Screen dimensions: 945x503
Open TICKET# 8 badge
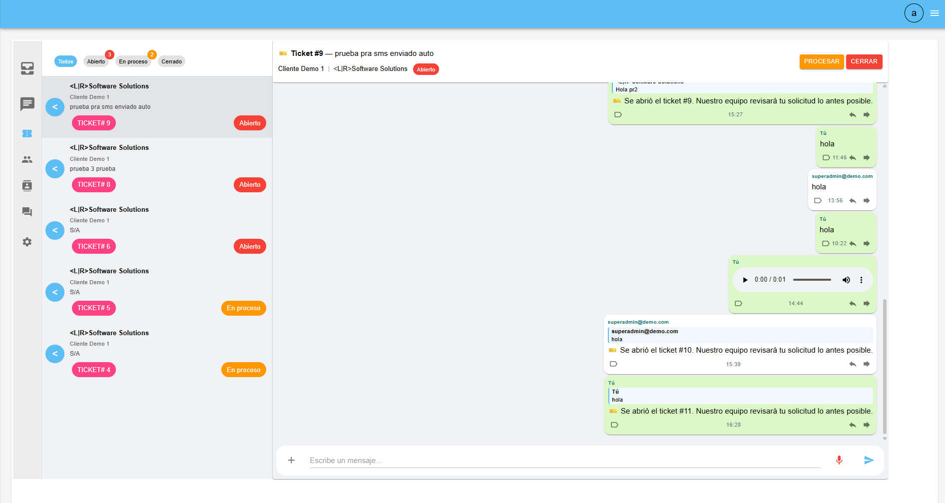(94, 185)
